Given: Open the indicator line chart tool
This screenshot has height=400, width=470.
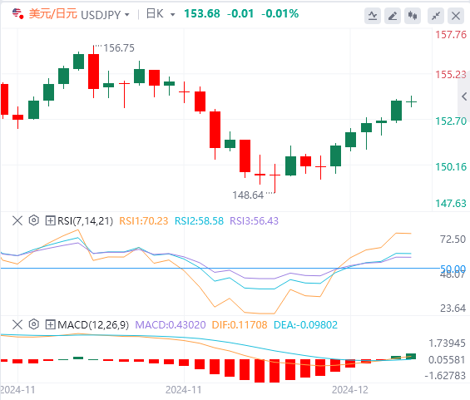Looking at the screenshot, I should pos(373,16).
